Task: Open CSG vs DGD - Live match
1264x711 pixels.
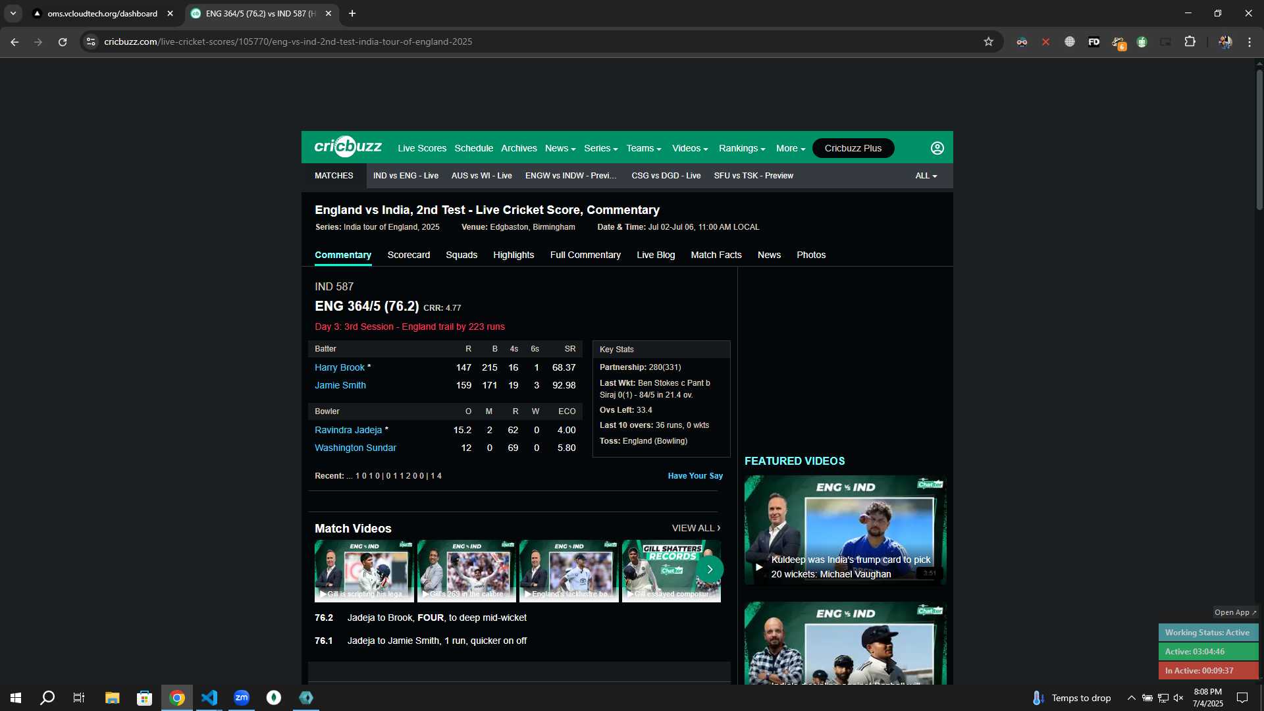Action: pyautogui.click(x=666, y=176)
